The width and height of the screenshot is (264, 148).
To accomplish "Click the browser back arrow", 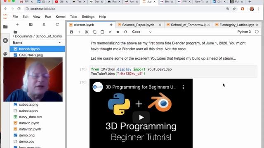I will click(6, 9).
